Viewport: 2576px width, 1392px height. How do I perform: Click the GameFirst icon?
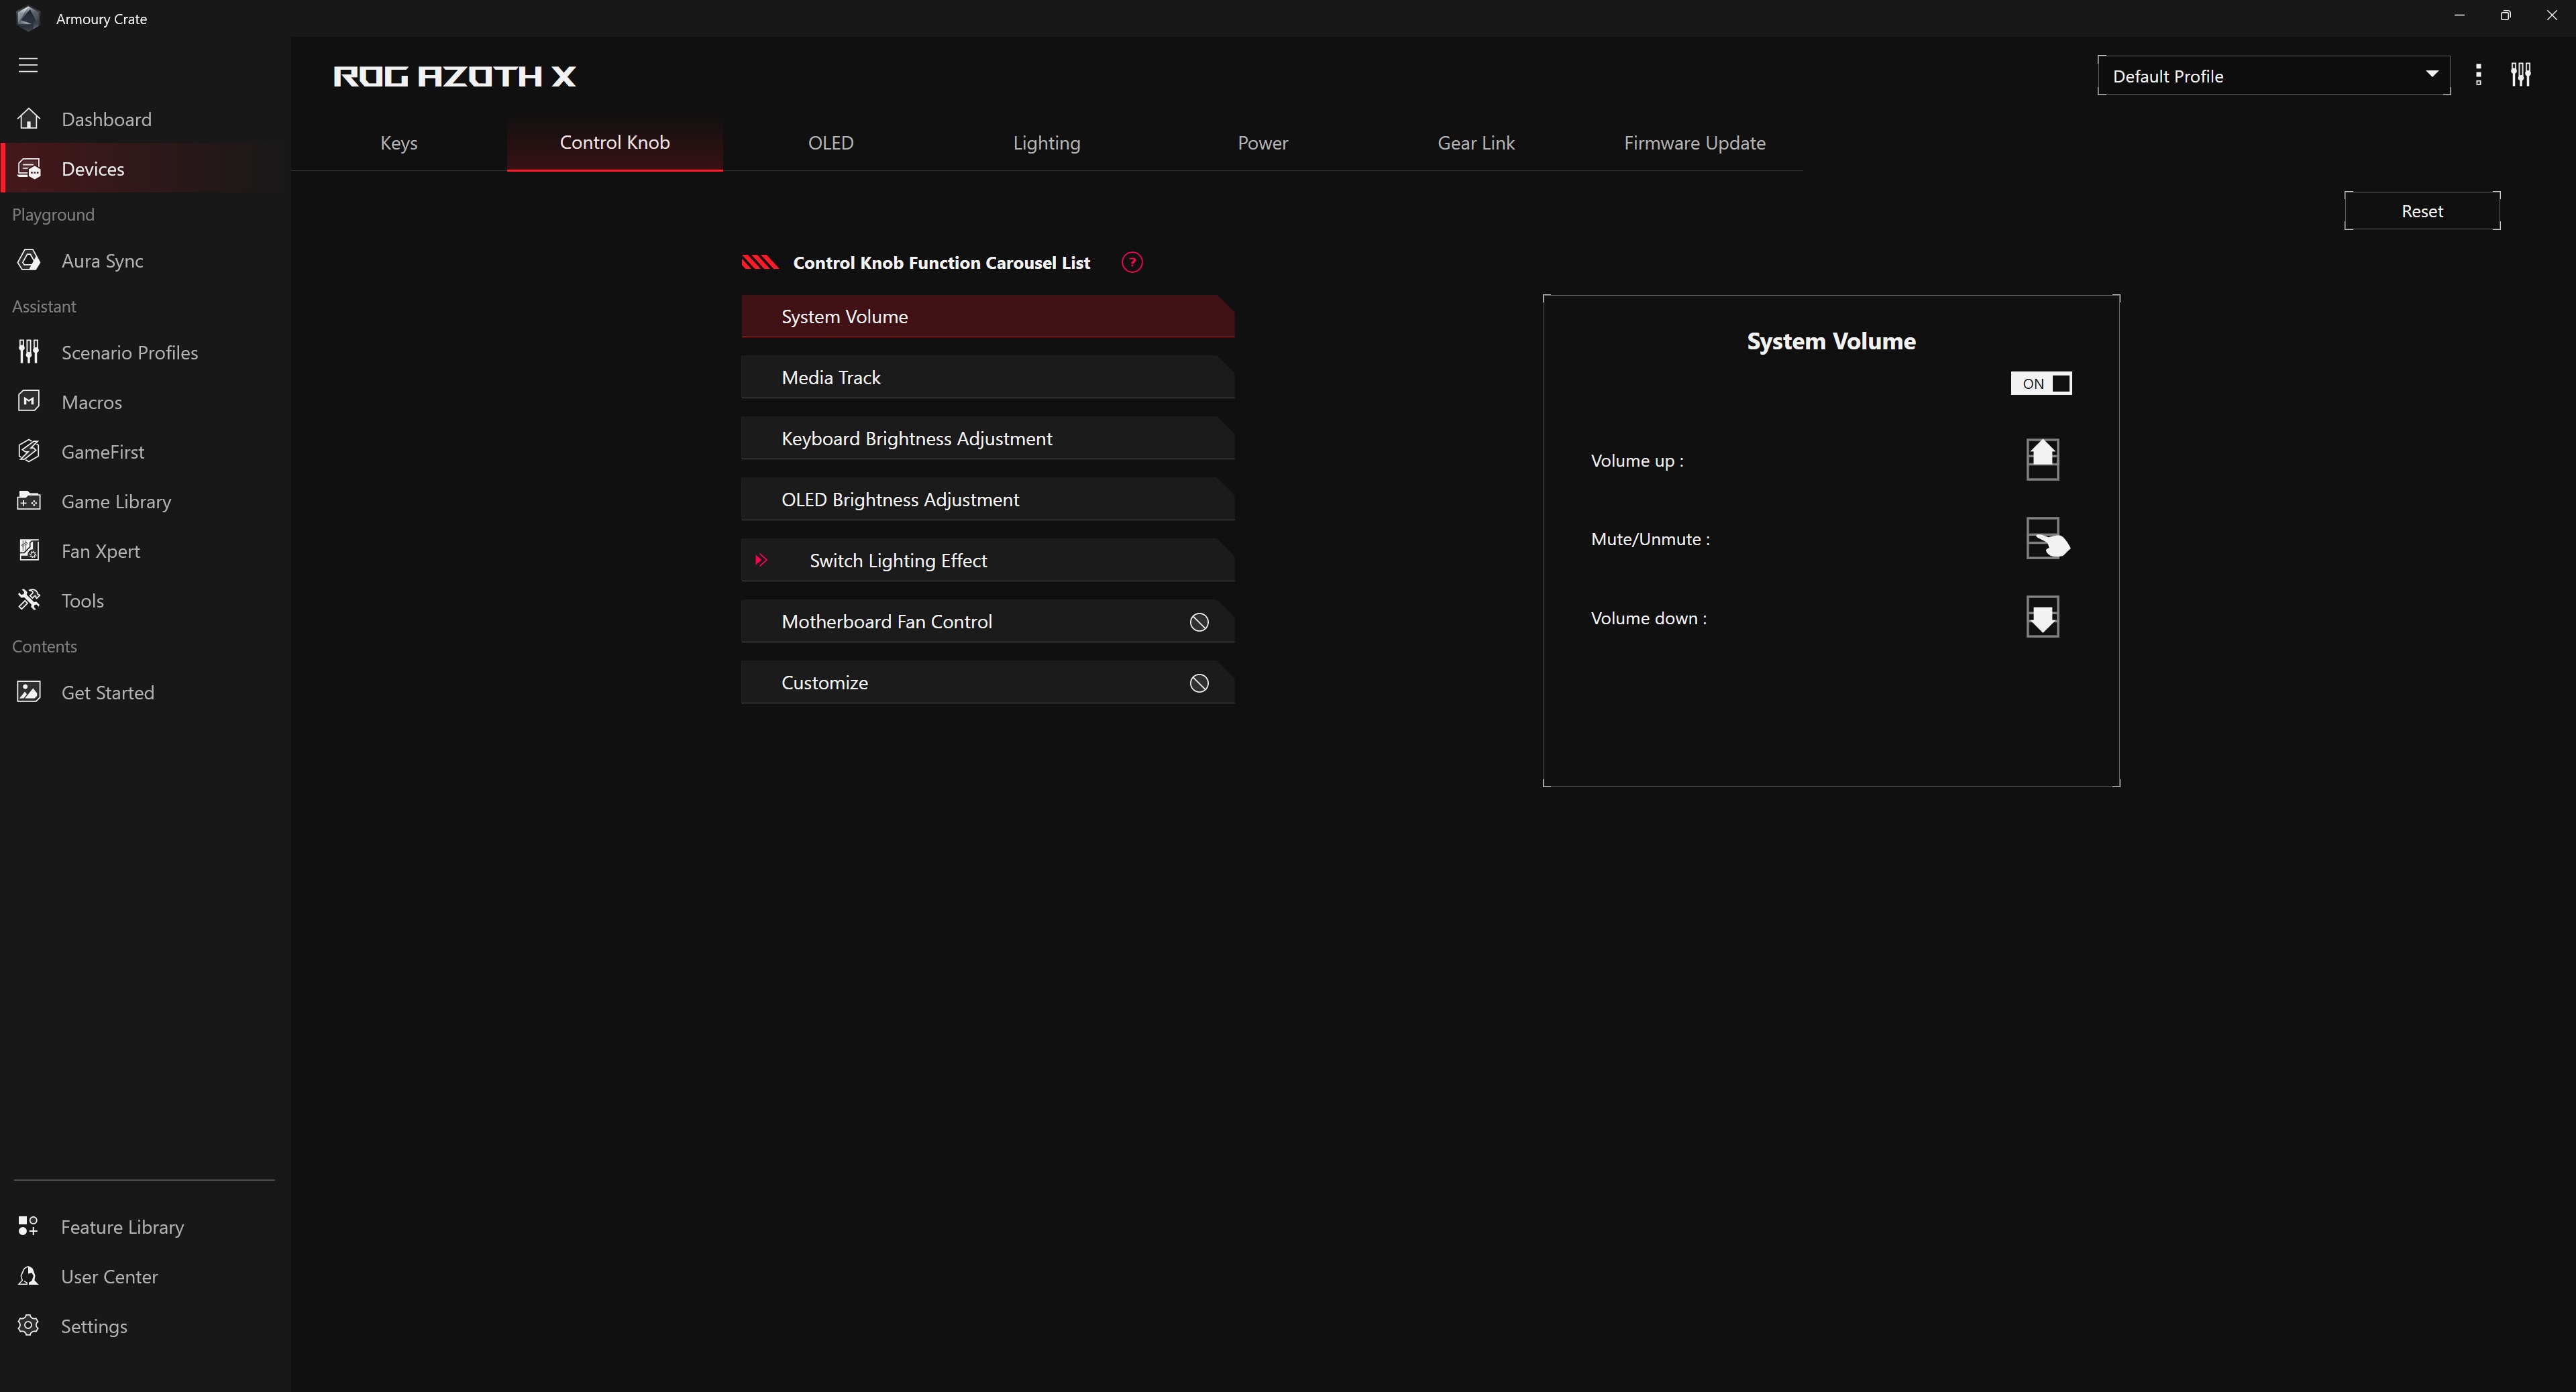pos(28,452)
